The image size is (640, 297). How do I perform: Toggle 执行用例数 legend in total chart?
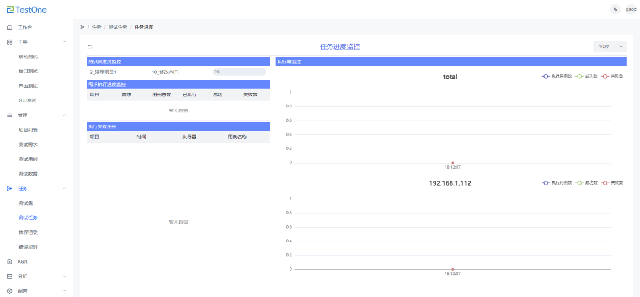click(x=556, y=77)
